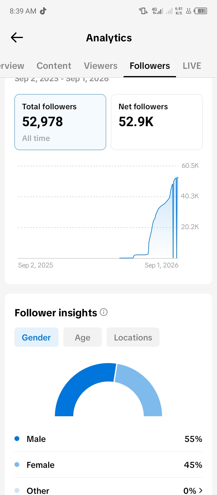This screenshot has width=217, height=495.
Task: Click the Female legend dot
Action: pos(17,465)
